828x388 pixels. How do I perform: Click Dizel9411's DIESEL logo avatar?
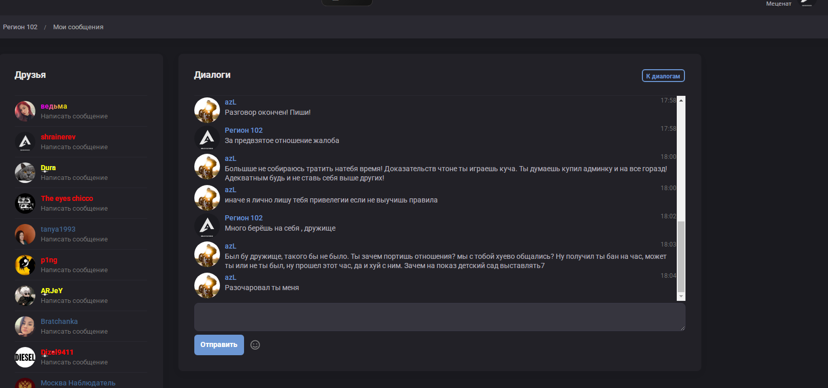25,357
